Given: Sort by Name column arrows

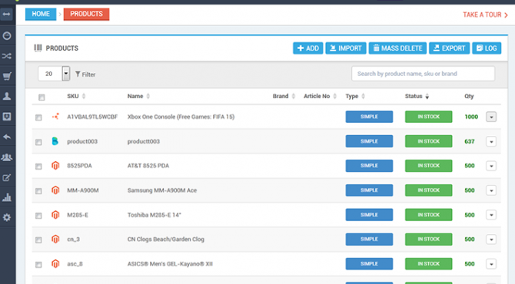Looking at the screenshot, I should pos(148,96).
